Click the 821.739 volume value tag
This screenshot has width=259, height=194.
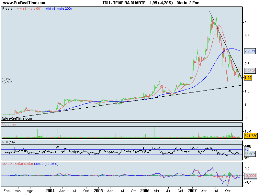point(251,135)
